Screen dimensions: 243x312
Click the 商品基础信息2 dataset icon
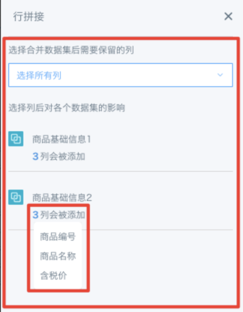[x=16, y=197]
